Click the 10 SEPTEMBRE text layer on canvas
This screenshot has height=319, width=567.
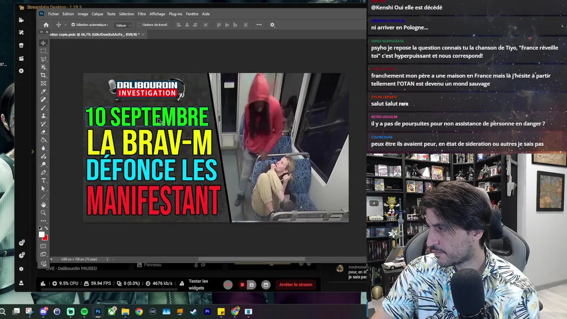click(x=147, y=117)
